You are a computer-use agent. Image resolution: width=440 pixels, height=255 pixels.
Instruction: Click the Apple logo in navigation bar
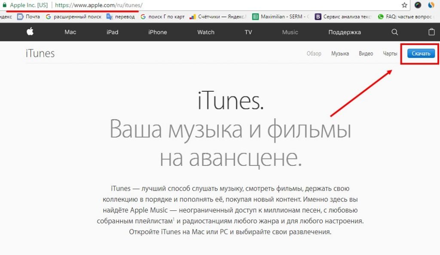pyautogui.click(x=30, y=32)
